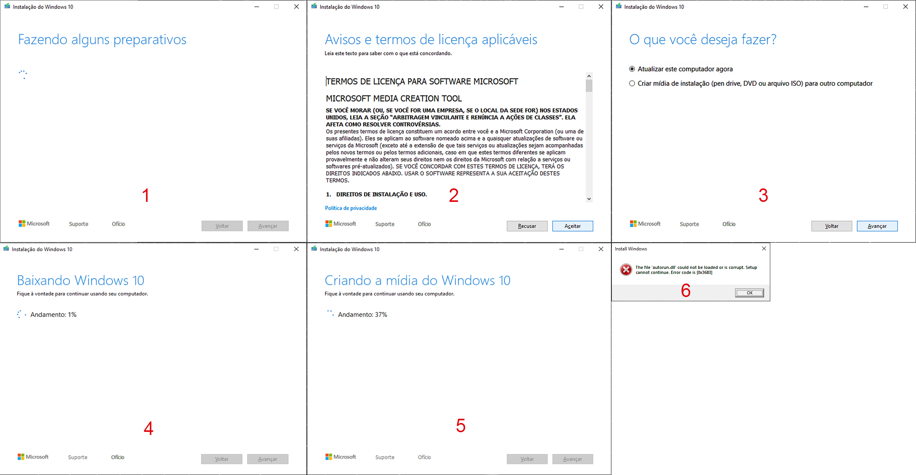Click the disabled Voltar button in the Baixando Windows 10 window
The height and width of the screenshot is (475, 916).
222,459
